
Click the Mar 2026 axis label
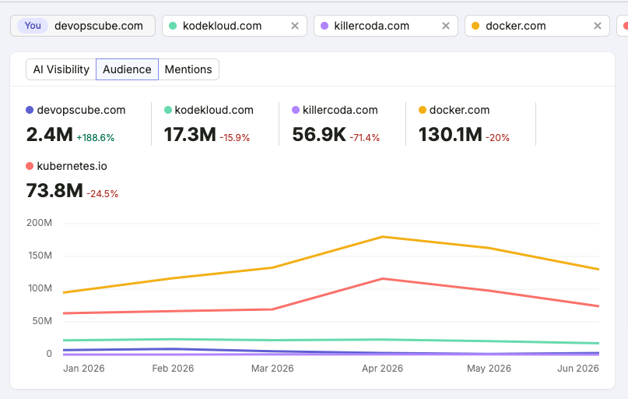pos(272,368)
